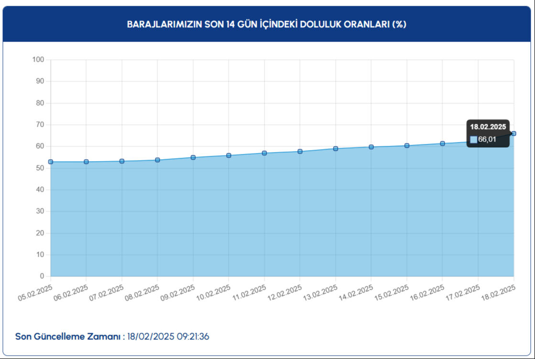The image size is (535, 359).
Task: Toggle the 09.02.2025 point selection
Action: tap(193, 157)
